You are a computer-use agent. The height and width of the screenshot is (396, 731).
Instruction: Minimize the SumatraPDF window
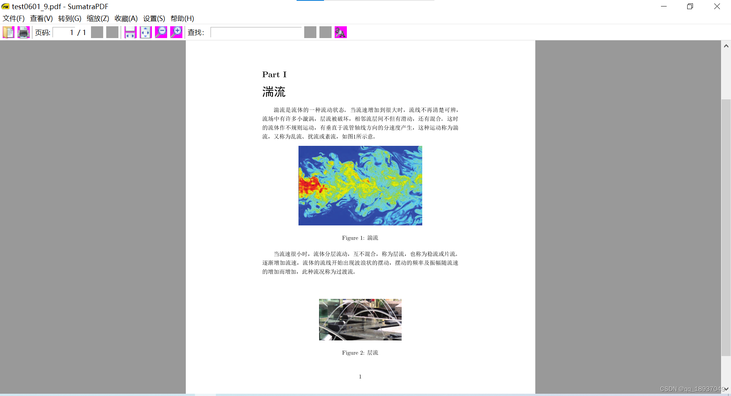click(x=664, y=6)
